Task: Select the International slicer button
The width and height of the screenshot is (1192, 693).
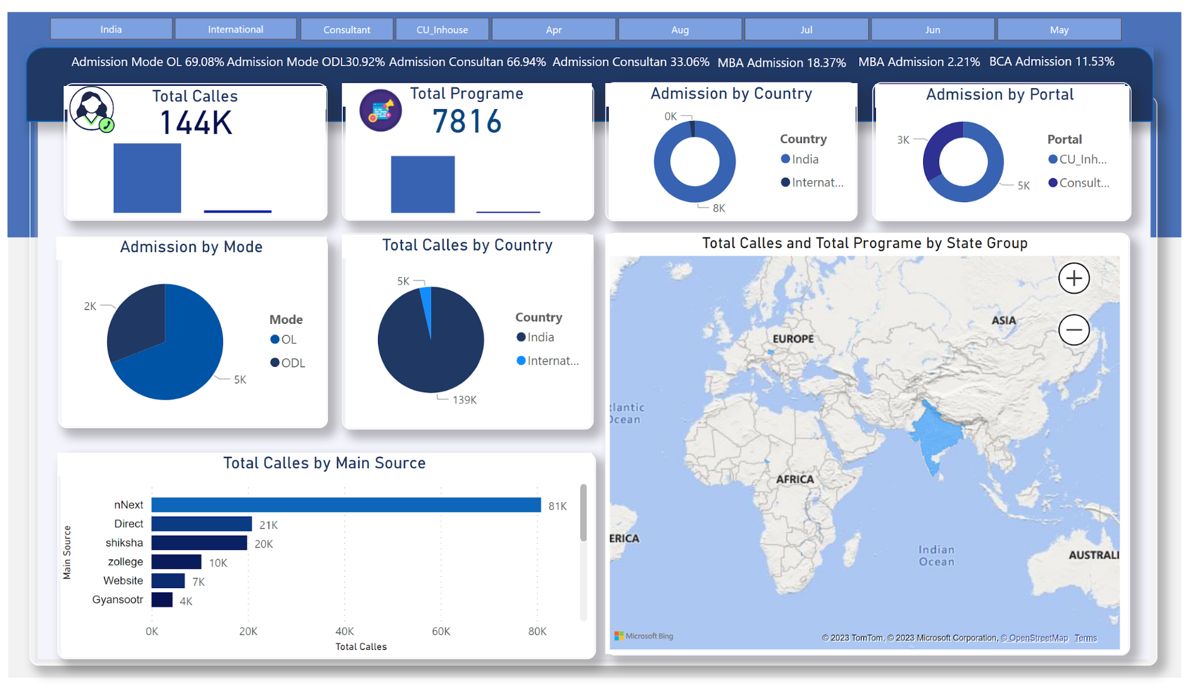Action: click(x=236, y=29)
